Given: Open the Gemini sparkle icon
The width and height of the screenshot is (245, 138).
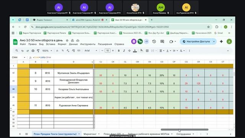Looking at the screenshot, I should (221, 41).
